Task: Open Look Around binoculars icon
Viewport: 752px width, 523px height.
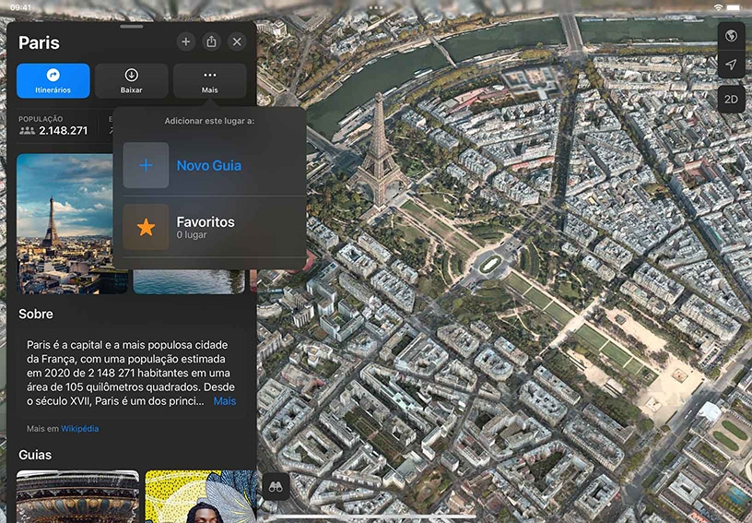Action: (276, 487)
